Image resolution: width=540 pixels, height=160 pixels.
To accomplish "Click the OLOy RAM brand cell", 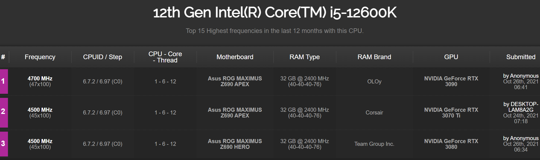I will pos(374,81).
